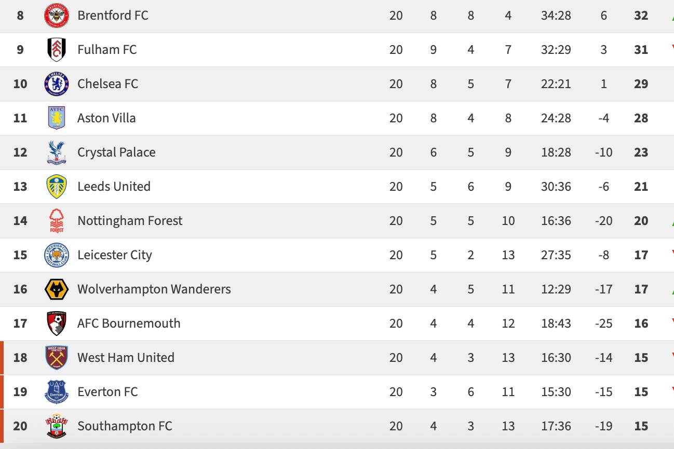This screenshot has height=449, width=674.
Task: Click the Nottingham Forest tree logo
Action: click(56, 221)
